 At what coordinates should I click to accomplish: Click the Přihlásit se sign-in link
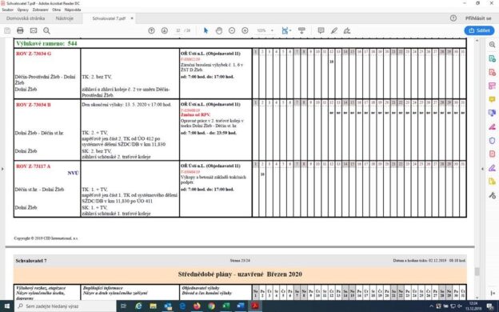pos(478,18)
